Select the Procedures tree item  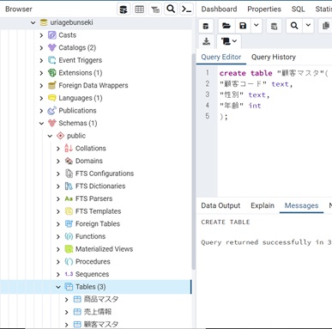point(93,262)
